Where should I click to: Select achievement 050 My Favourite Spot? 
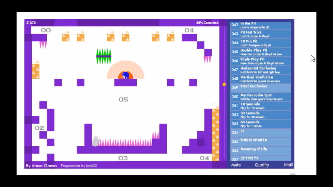(x=260, y=97)
